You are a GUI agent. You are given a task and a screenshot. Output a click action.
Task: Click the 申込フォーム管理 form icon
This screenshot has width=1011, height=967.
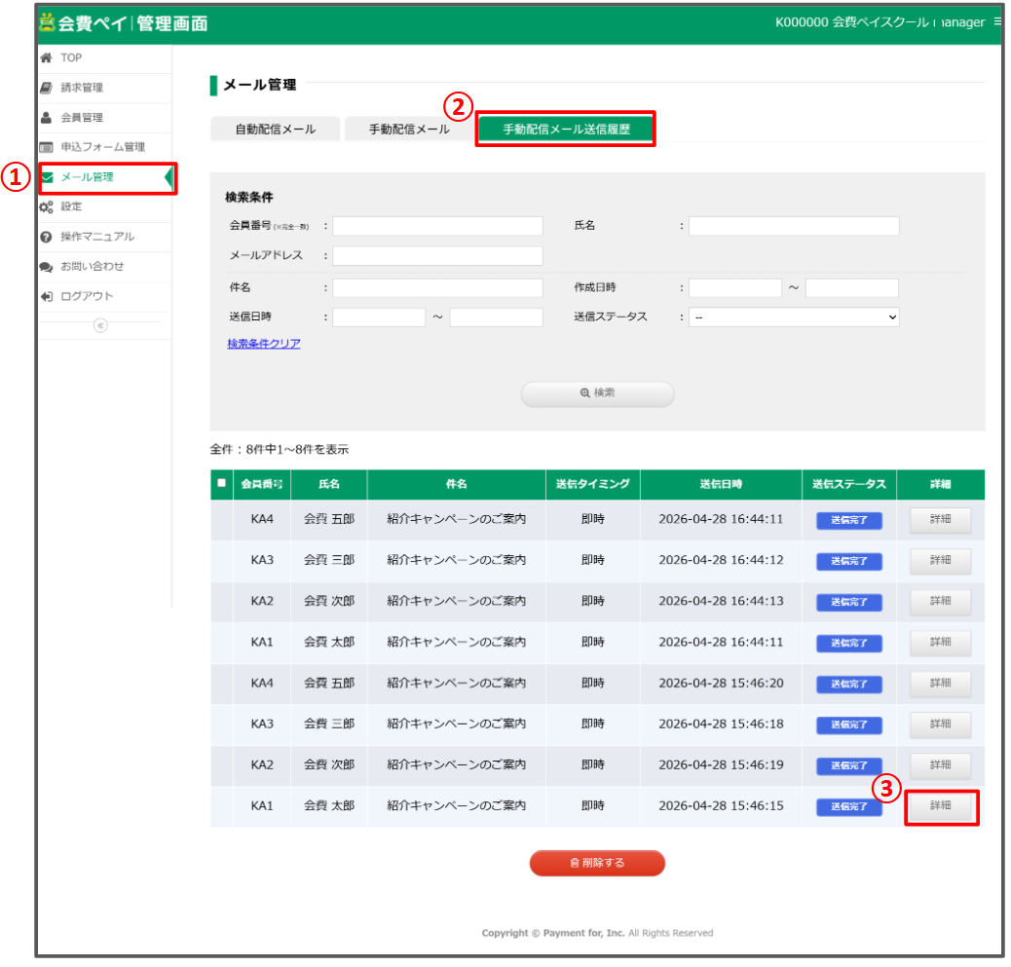click(x=46, y=148)
